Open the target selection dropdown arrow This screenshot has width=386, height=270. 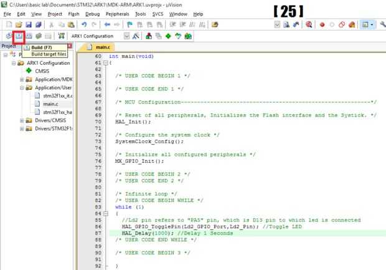(x=126, y=36)
